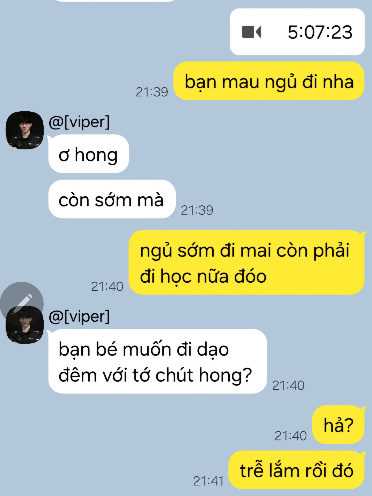
Task: Tap the 21:39 timestamp beside yellow bubble
Action: 152,92
